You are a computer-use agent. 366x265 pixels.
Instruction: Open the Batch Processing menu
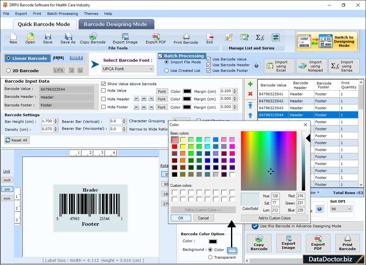pyautogui.click(x=62, y=14)
